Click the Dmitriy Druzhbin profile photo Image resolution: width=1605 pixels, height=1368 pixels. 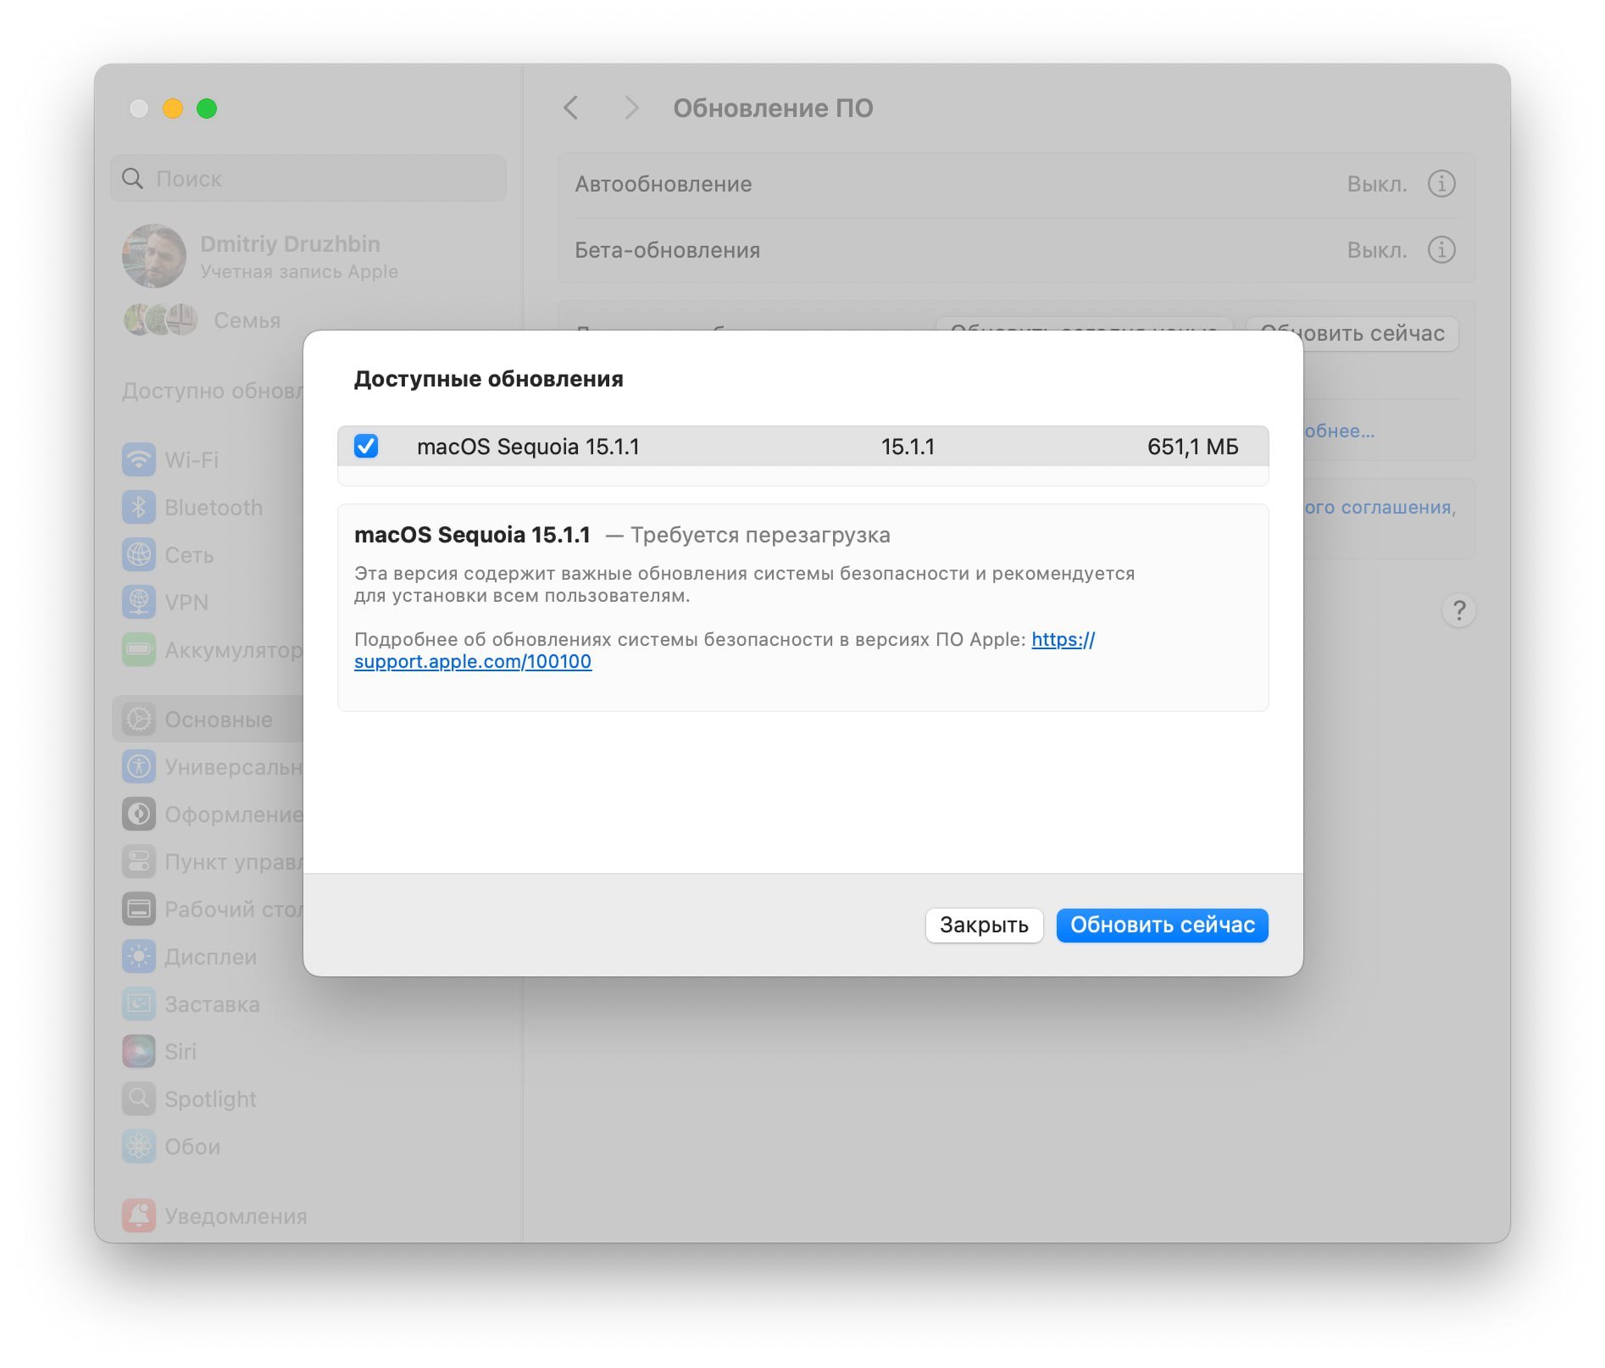(x=154, y=256)
